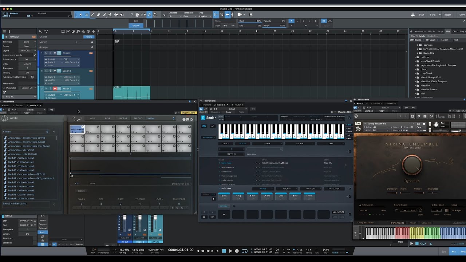Show automation curve icon in track header
Image resolution: width=466 pixels, height=262 pixels.
(x=46, y=31)
